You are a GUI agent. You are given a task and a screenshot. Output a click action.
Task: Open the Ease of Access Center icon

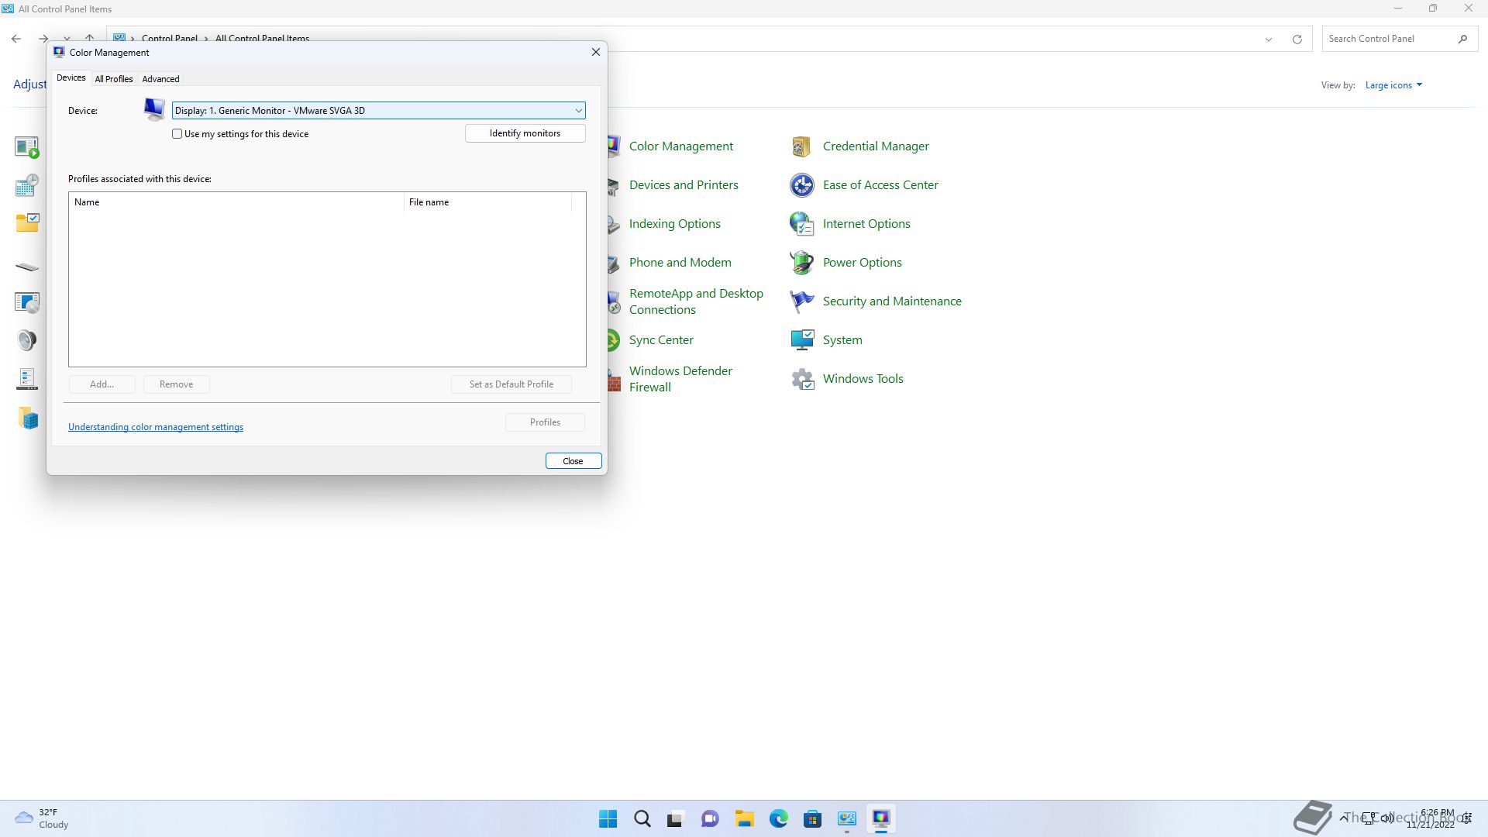pos(801,185)
